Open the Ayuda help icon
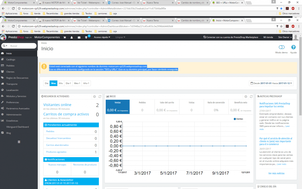302x189 pixels. click(x=293, y=47)
